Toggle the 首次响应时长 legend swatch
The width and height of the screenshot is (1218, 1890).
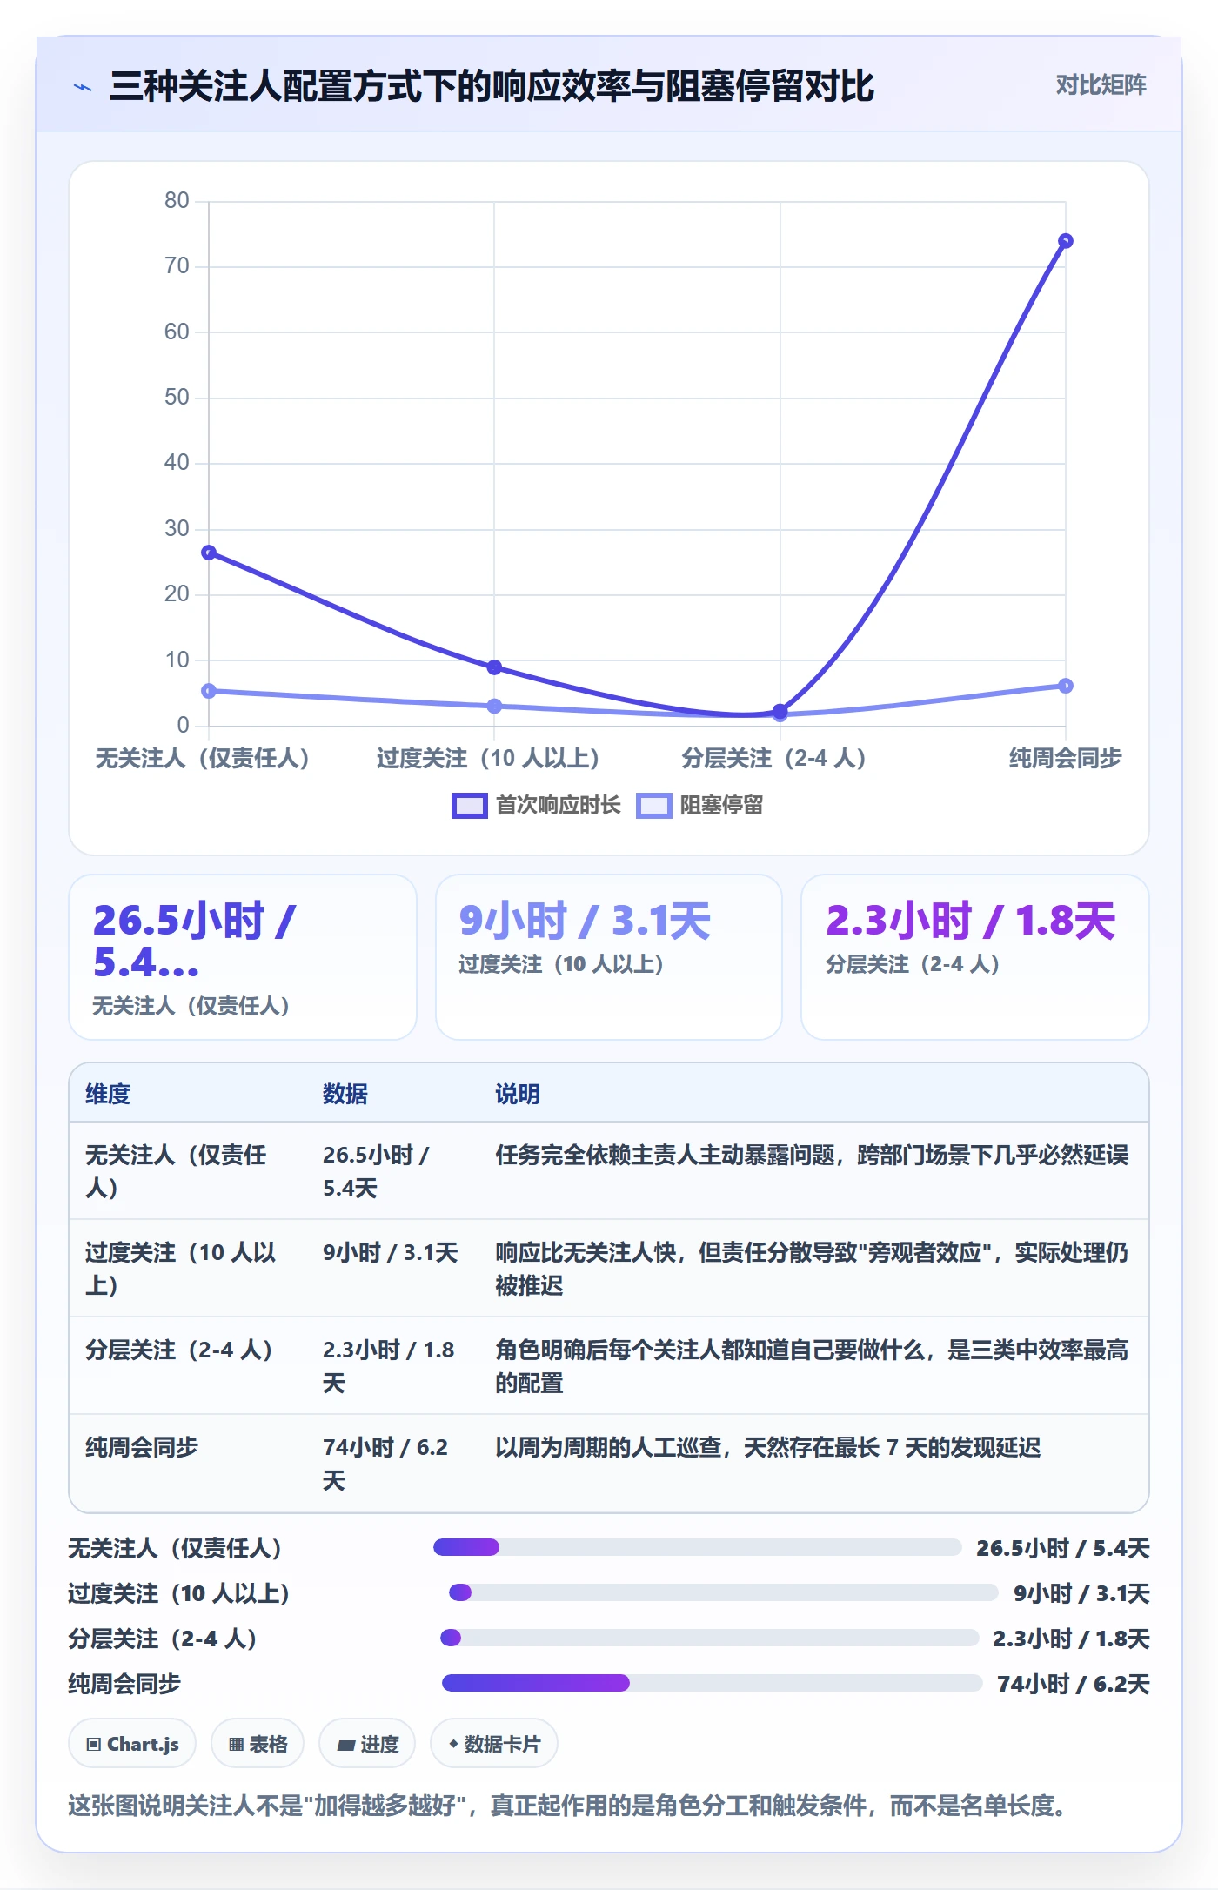click(x=470, y=806)
